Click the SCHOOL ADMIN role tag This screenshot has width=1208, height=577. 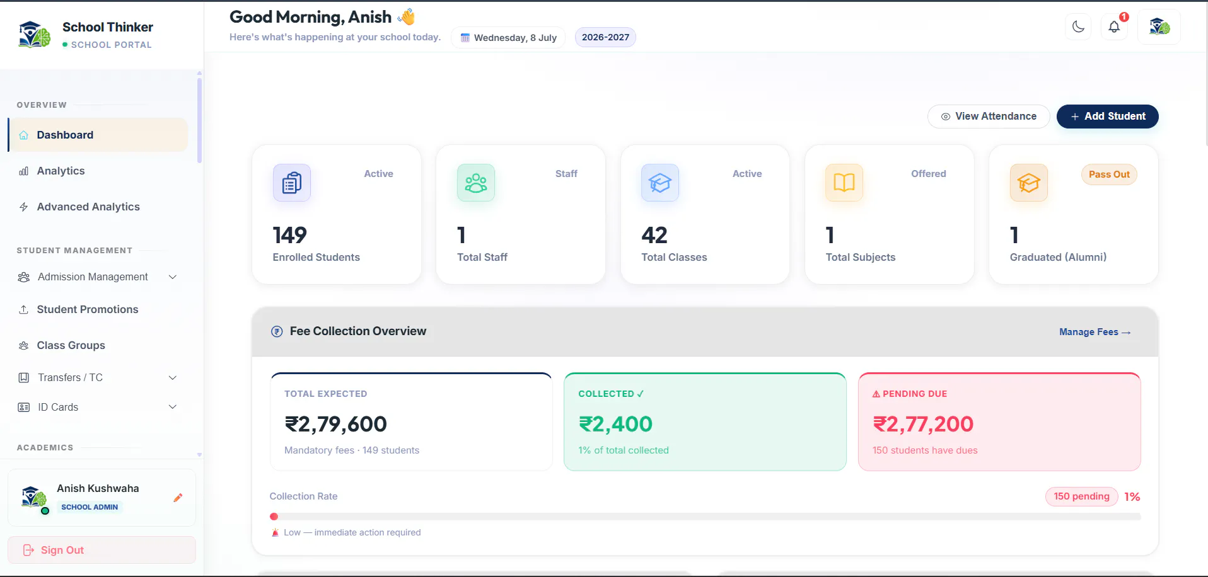pyautogui.click(x=90, y=507)
